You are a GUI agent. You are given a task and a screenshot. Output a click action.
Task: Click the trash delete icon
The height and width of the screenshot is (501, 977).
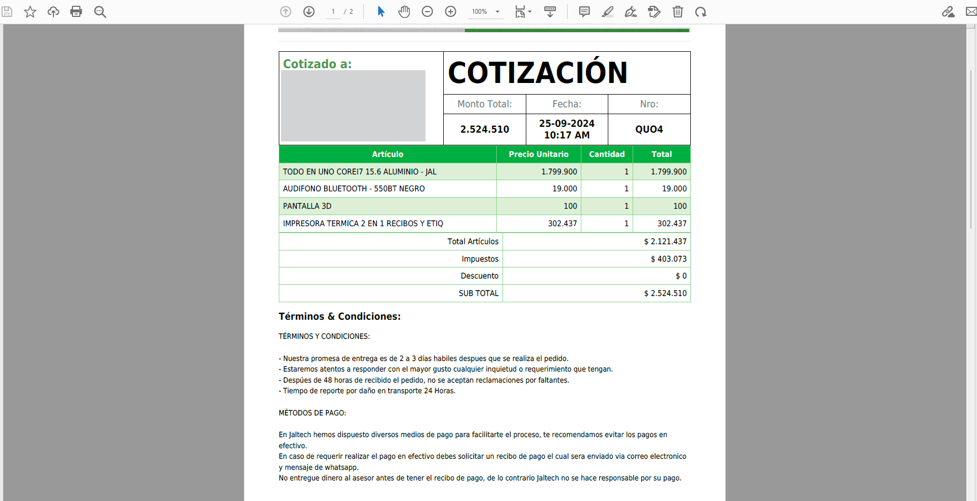coord(678,12)
